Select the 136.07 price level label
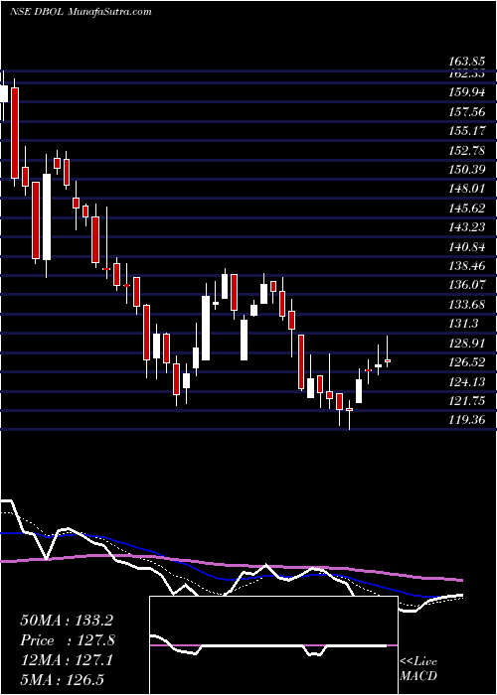The width and height of the screenshot is (497, 695). click(x=467, y=286)
